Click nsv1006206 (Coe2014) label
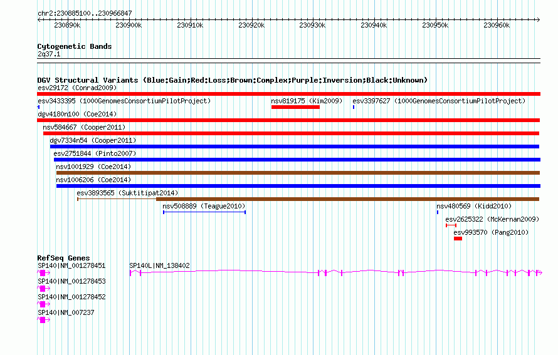 (93, 180)
